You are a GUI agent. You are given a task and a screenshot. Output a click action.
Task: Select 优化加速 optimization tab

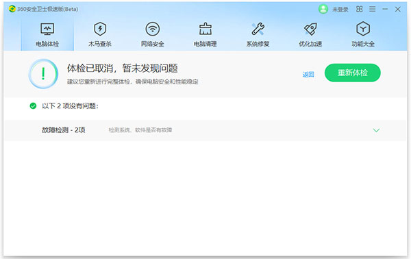310,35
